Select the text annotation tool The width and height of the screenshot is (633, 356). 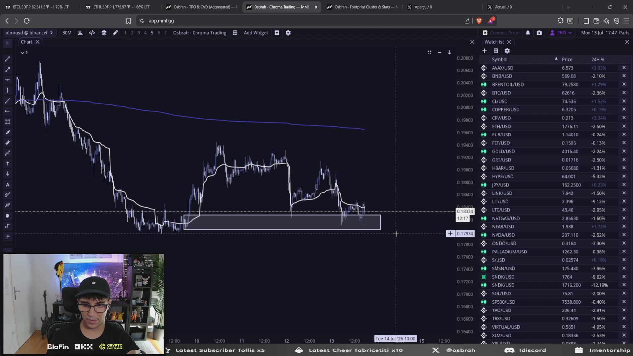[7, 185]
